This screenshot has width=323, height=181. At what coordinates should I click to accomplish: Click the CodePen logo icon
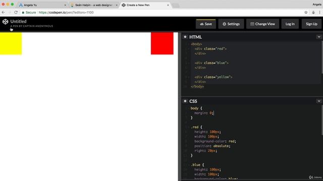6,22
